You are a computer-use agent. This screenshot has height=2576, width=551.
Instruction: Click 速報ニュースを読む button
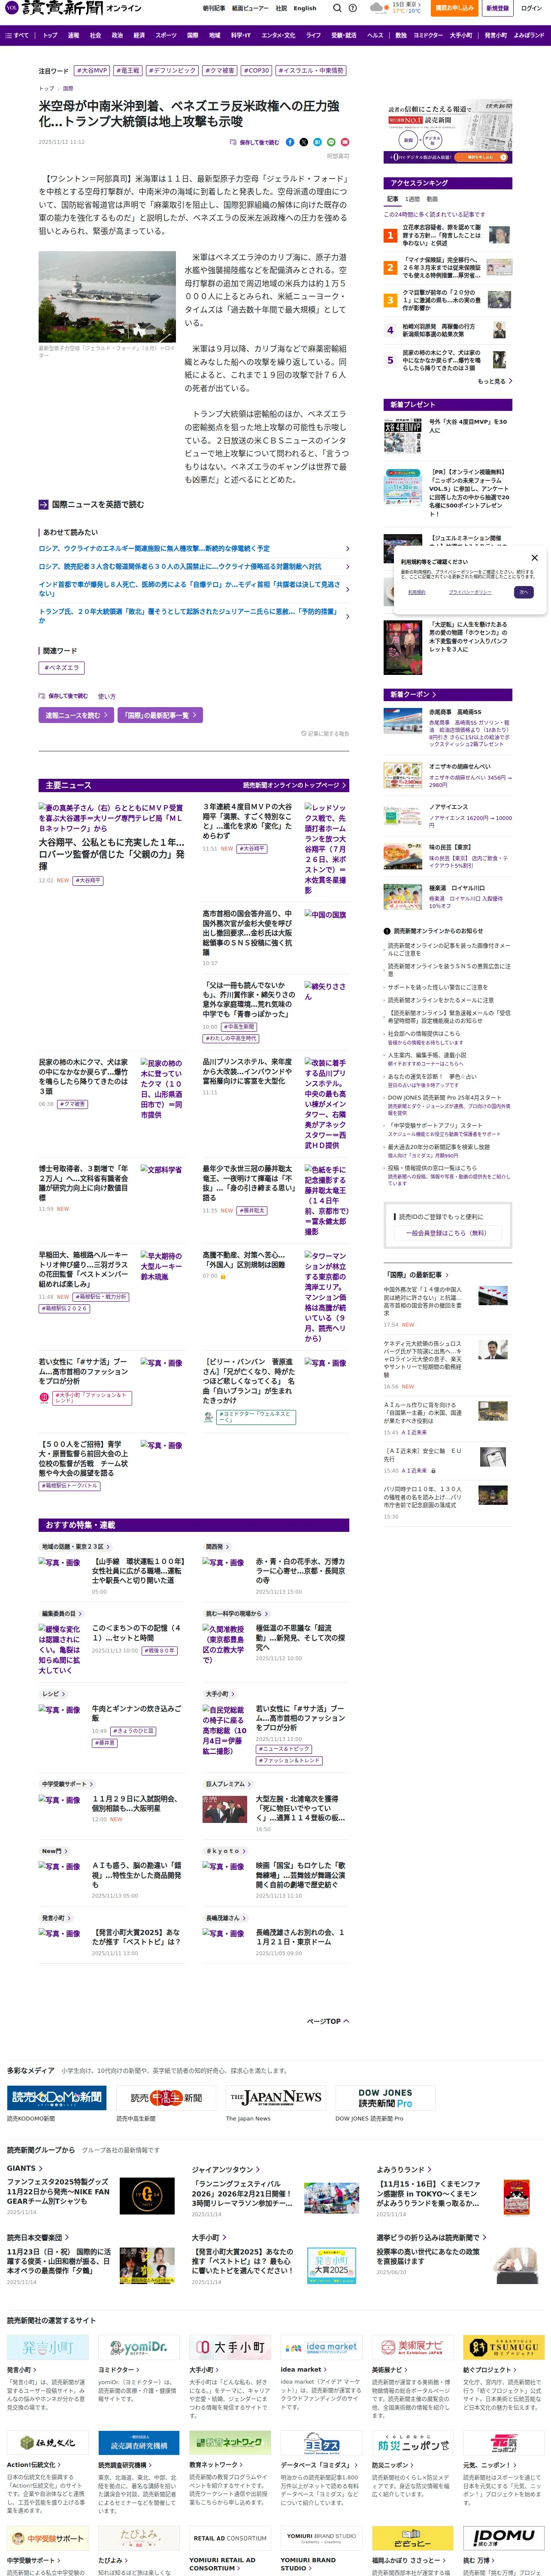click(x=75, y=715)
